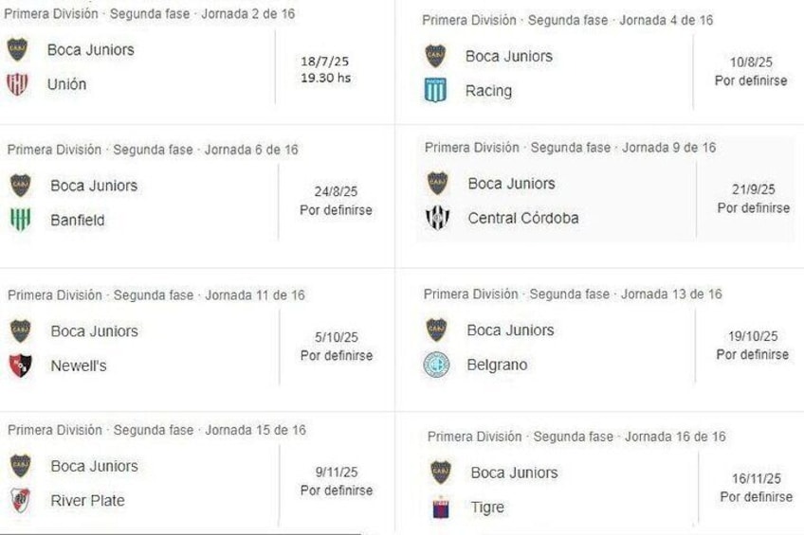Viewport: 804px width, 535px height.
Task: Select the Newell's club crest
Action: (x=20, y=366)
